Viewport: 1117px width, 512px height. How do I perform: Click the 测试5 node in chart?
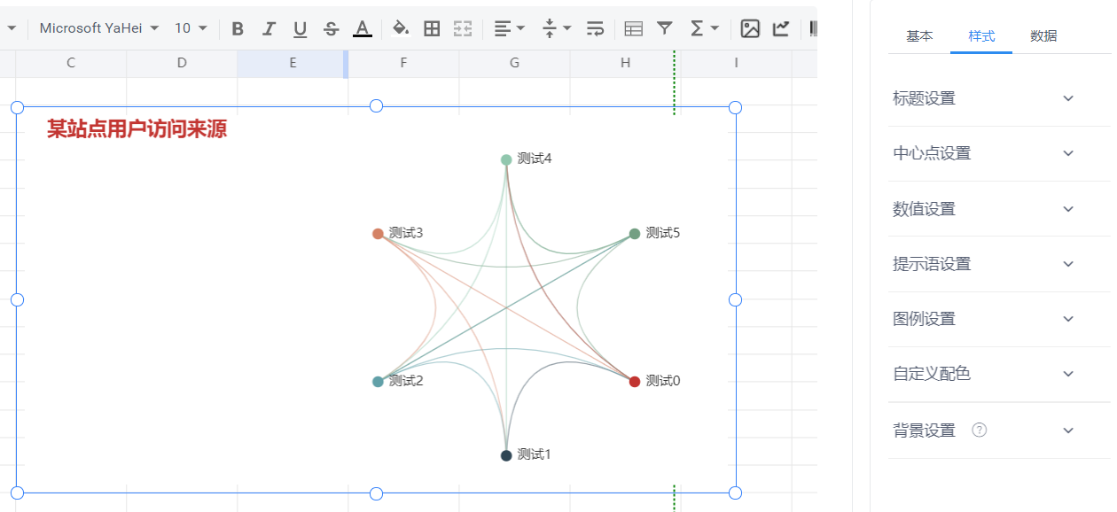tap(635, 234)
